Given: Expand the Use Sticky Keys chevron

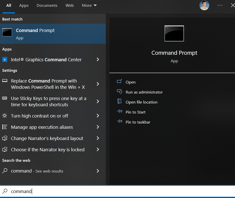Looking at the screenshot, I should pyautogui.click(x=98, y=101).
